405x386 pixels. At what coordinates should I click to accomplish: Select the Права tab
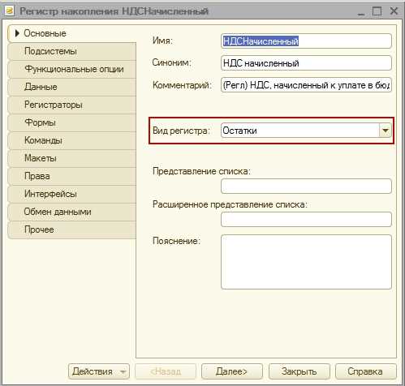click(x=72, y=176)
